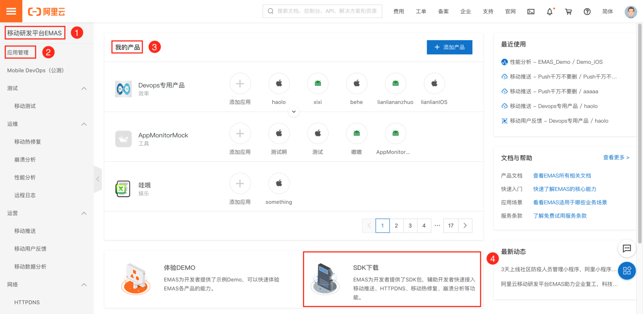Collapse the 运维 sidebar section

point(84,124)
